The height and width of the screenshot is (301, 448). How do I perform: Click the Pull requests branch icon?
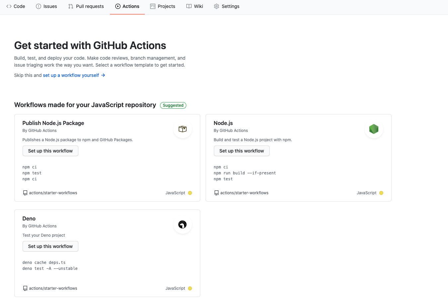pyautogui.click(x=71, y=6)
